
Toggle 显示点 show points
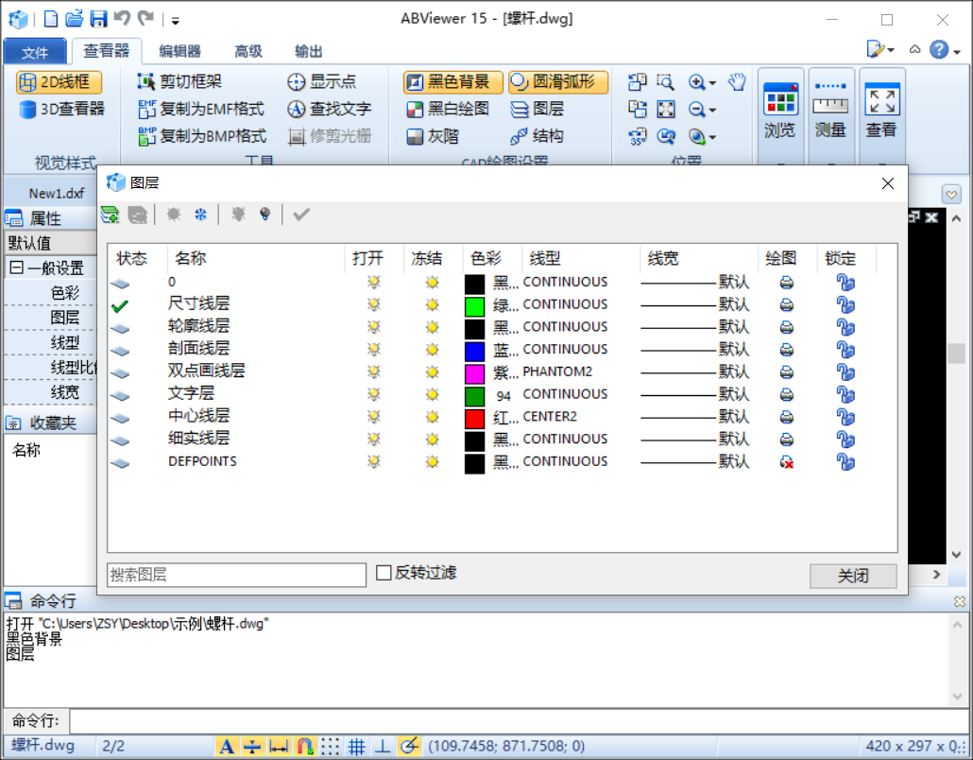(322, 81)
